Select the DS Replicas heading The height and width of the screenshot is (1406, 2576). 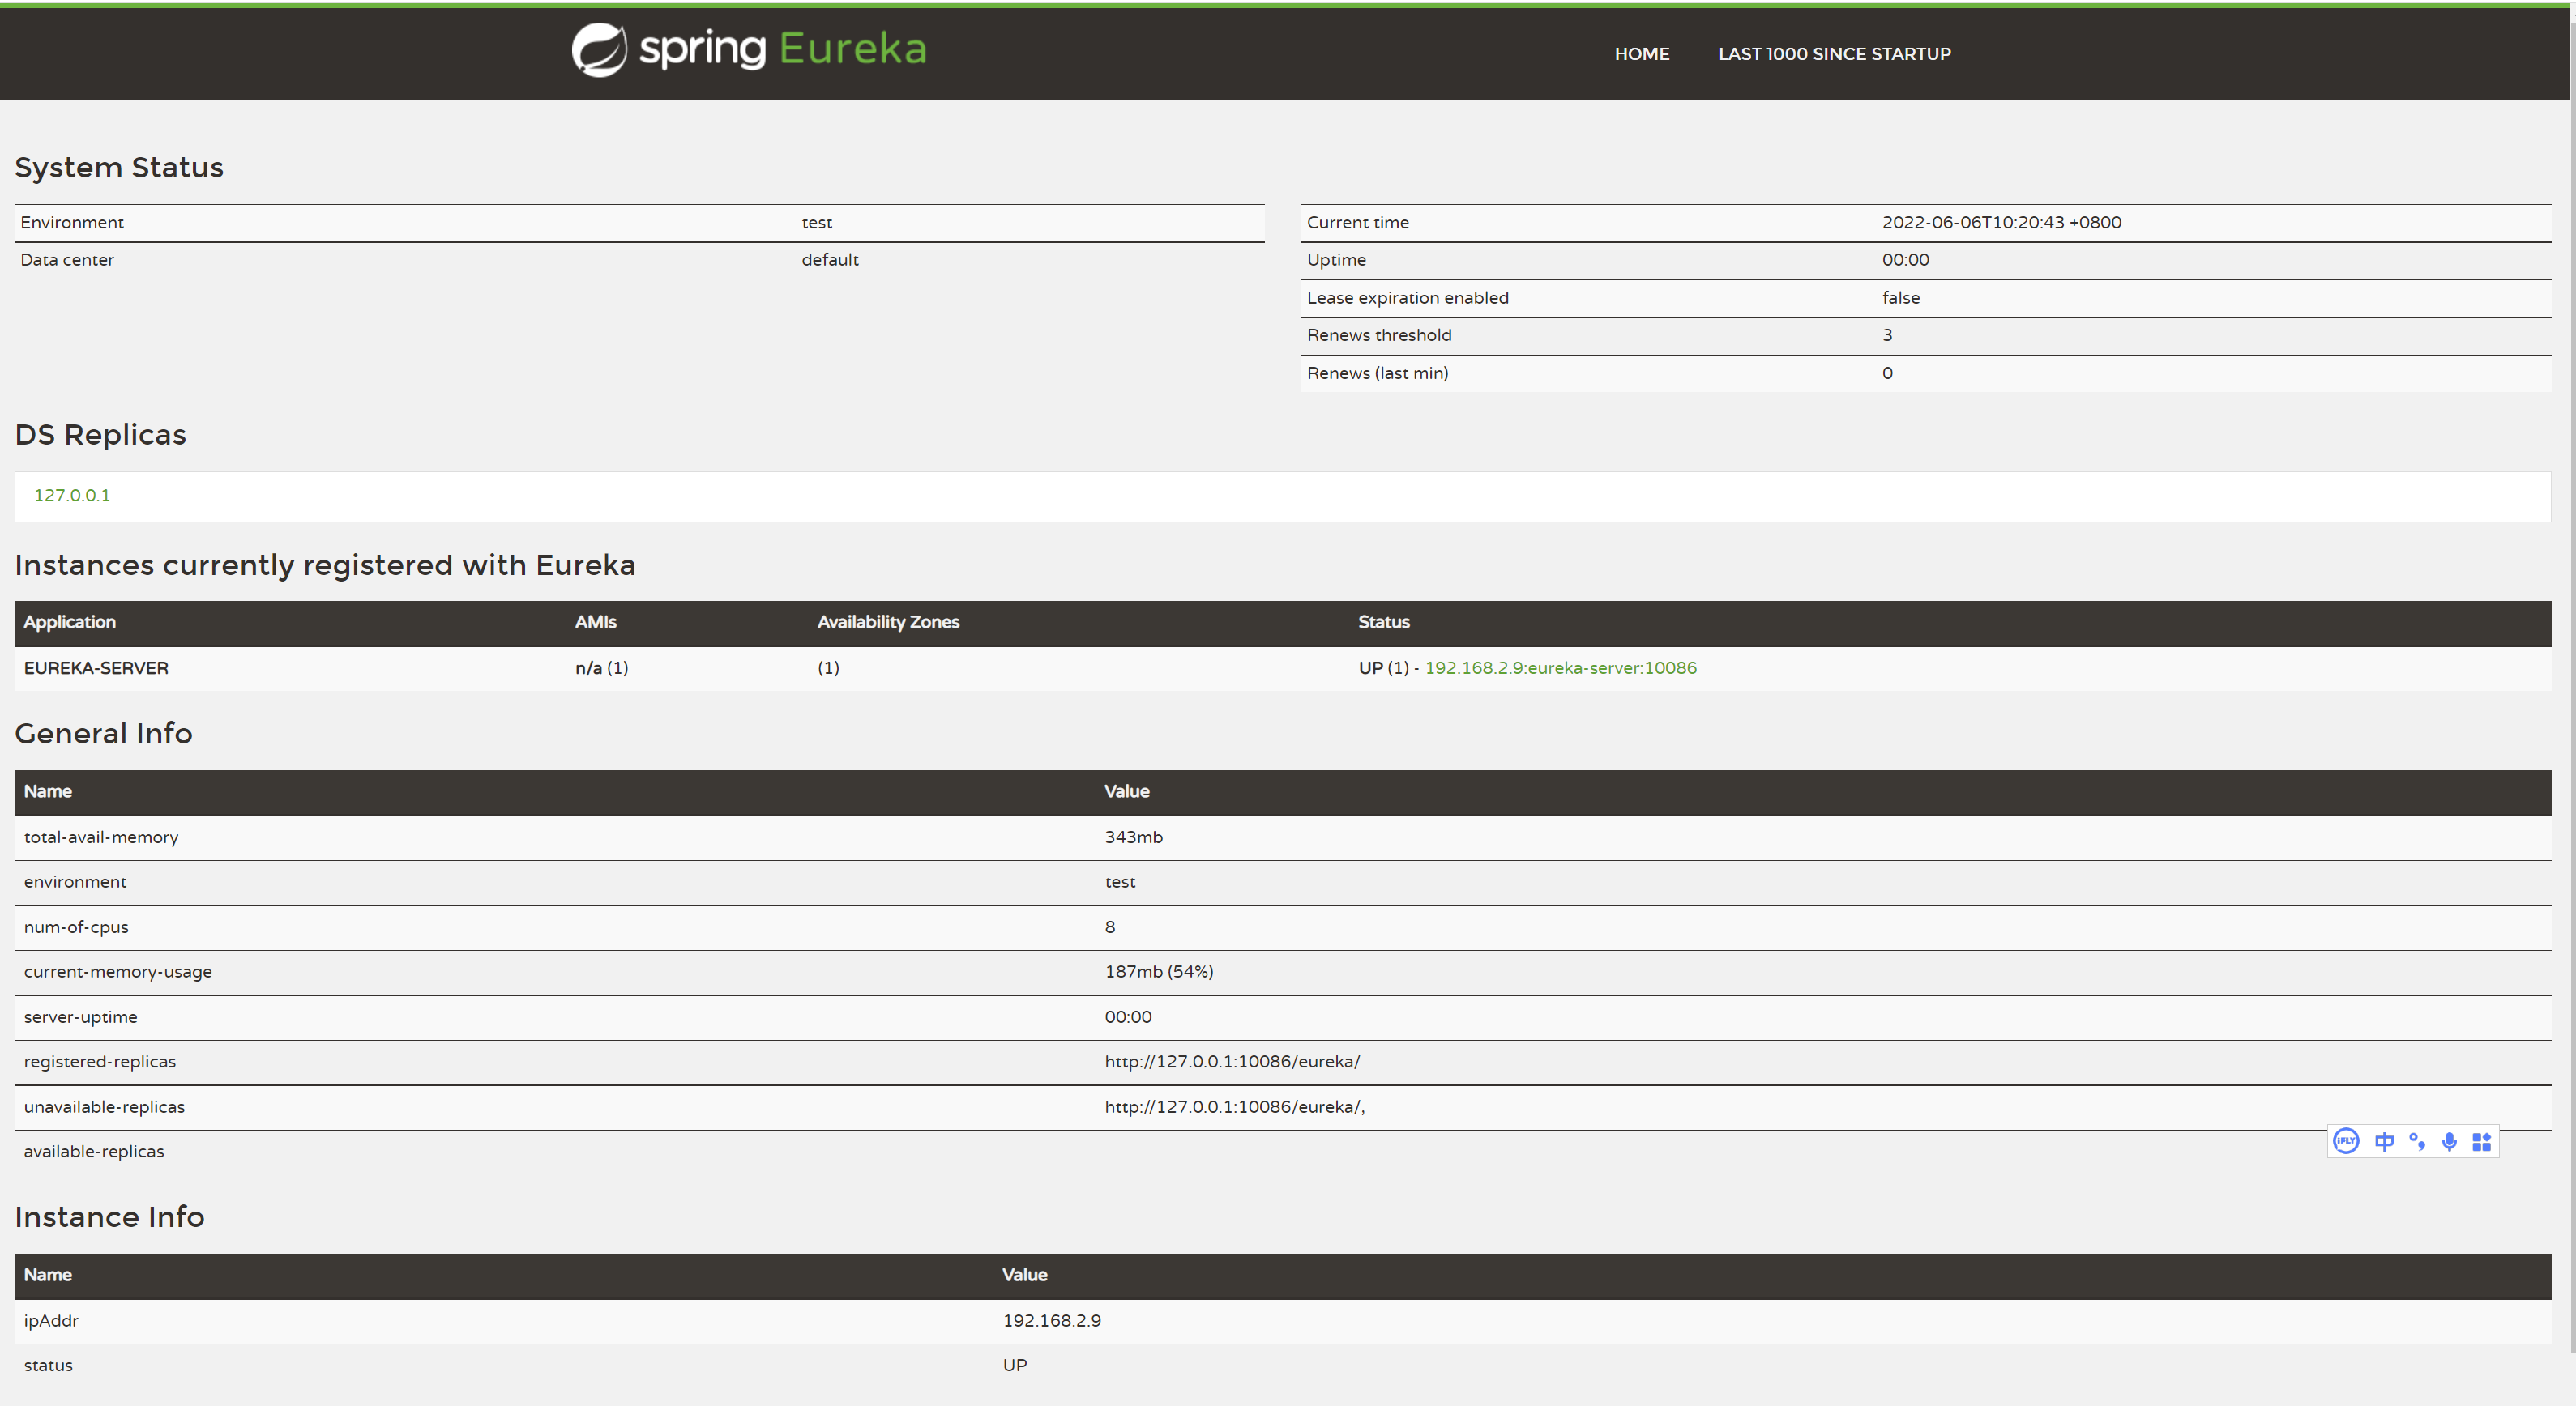(x=100, y=435)
